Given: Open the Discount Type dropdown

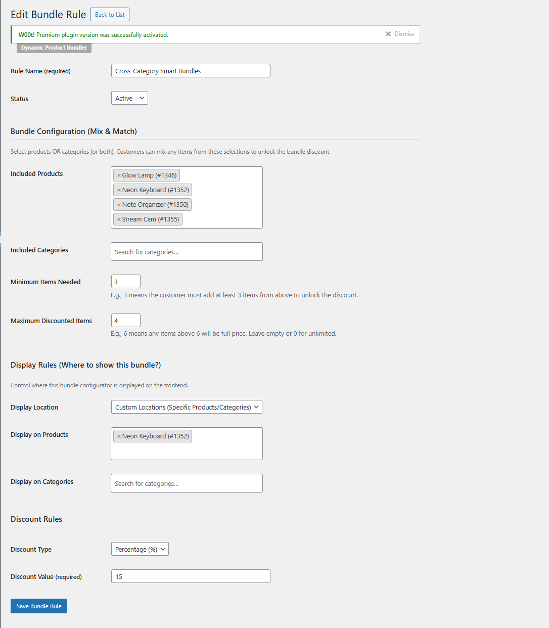Looking at the screenshot, I should click(140, 549).
